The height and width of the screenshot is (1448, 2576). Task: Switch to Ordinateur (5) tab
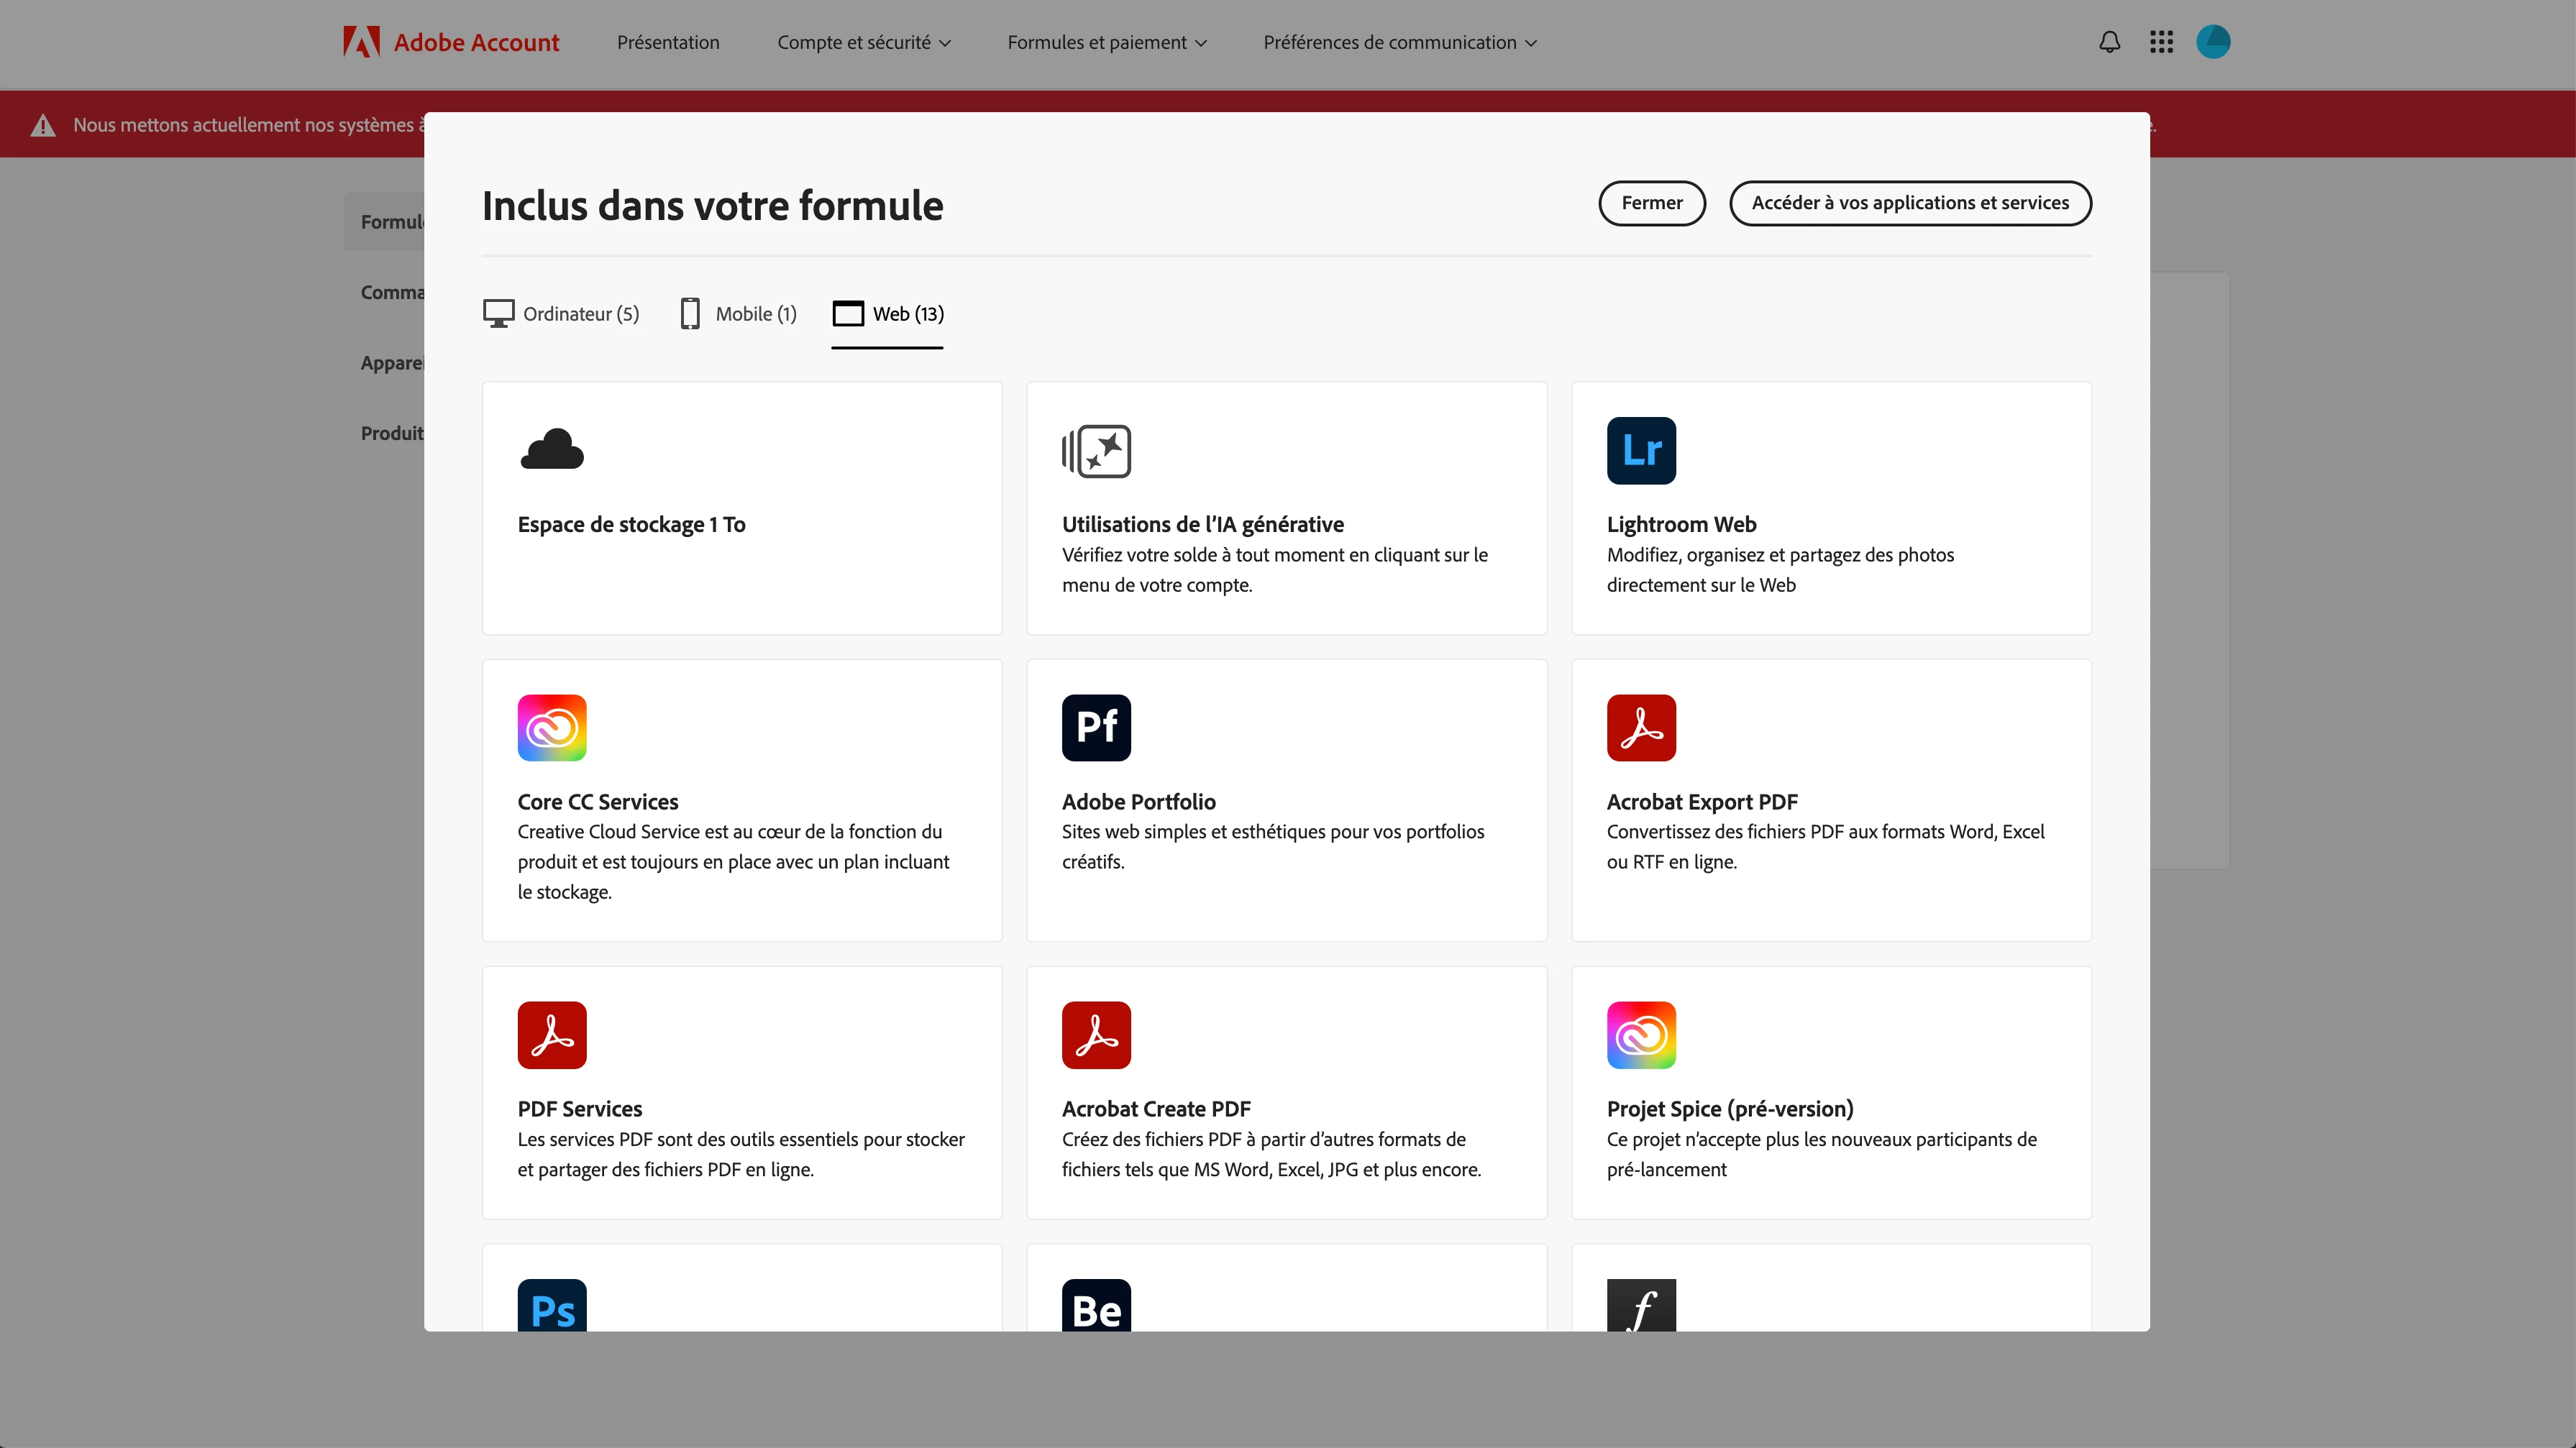(561, 314)
